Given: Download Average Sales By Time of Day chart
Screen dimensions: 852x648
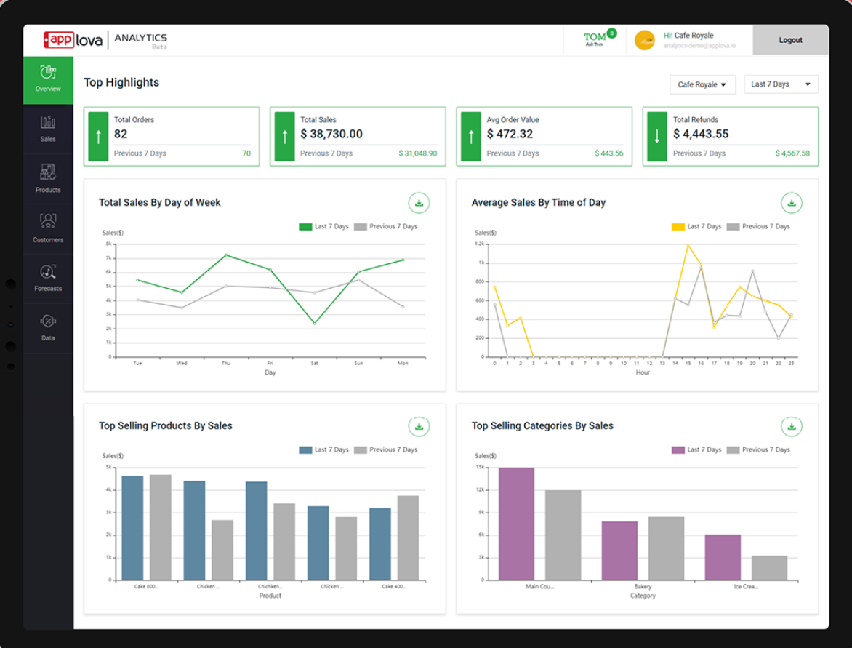Looking at the screenshot, I should click(792, 203).
